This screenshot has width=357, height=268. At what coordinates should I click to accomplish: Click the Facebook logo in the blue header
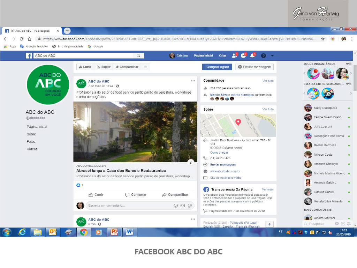(x=29, y=55)
